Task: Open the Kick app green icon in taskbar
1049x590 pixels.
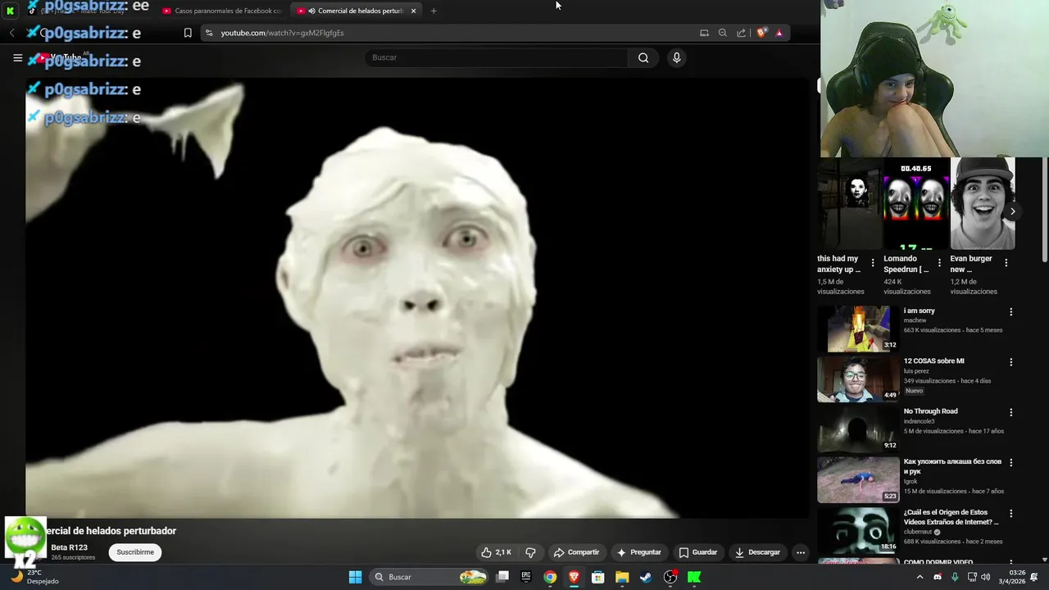Action: tap(694, 577)
